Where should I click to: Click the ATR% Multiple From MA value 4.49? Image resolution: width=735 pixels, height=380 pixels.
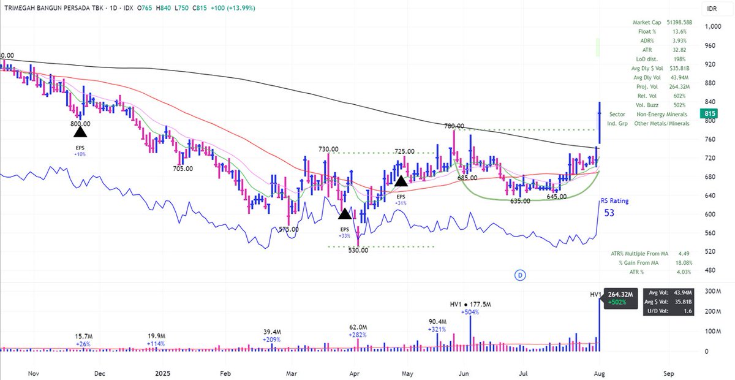(684, 253)
